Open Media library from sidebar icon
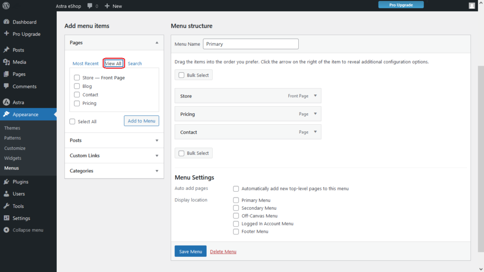The image size is (484, 272). 7,62
